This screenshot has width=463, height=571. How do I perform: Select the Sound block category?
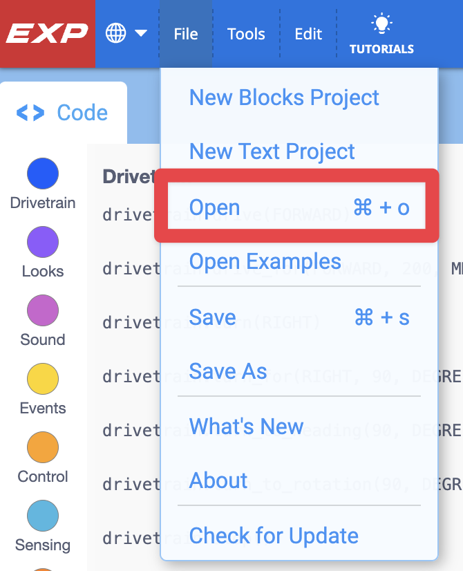point(42,310)
